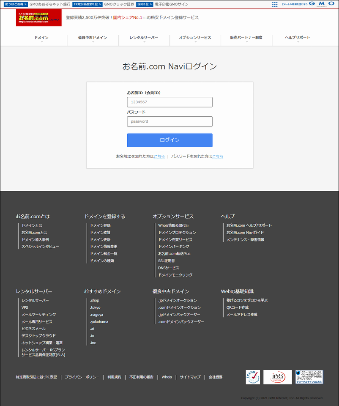Open the JPRS Partner badge
339x406 pixels.
click(x=277, y=377)
